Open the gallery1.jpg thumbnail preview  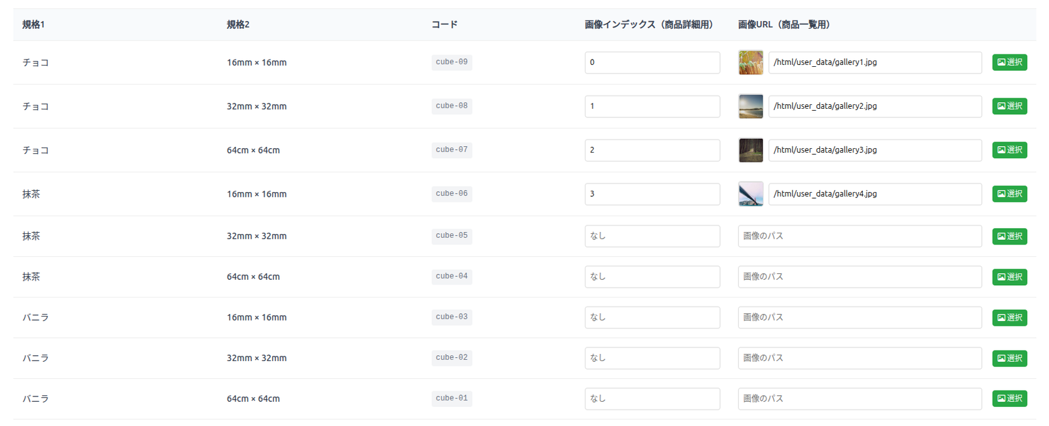[751, 62]
